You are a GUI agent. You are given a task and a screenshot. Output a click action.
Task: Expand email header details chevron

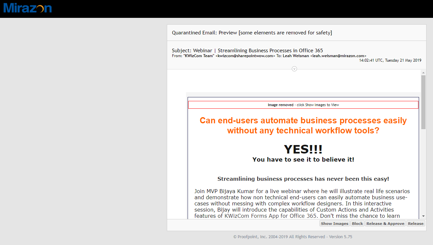coord(294,69)
